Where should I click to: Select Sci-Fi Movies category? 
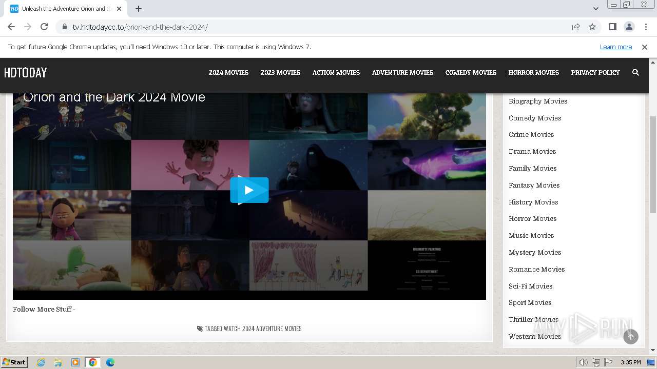pos(531,286)
